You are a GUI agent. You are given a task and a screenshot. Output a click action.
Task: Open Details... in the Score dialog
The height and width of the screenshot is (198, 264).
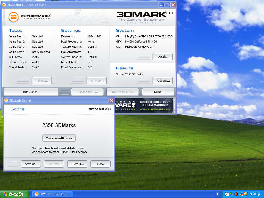(x=77, y=164)
